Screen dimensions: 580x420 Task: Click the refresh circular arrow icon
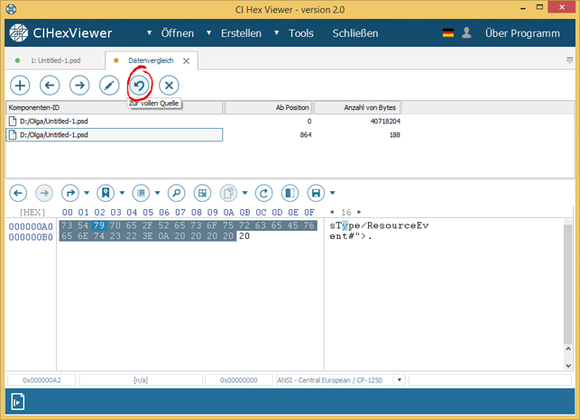(263, 193)
